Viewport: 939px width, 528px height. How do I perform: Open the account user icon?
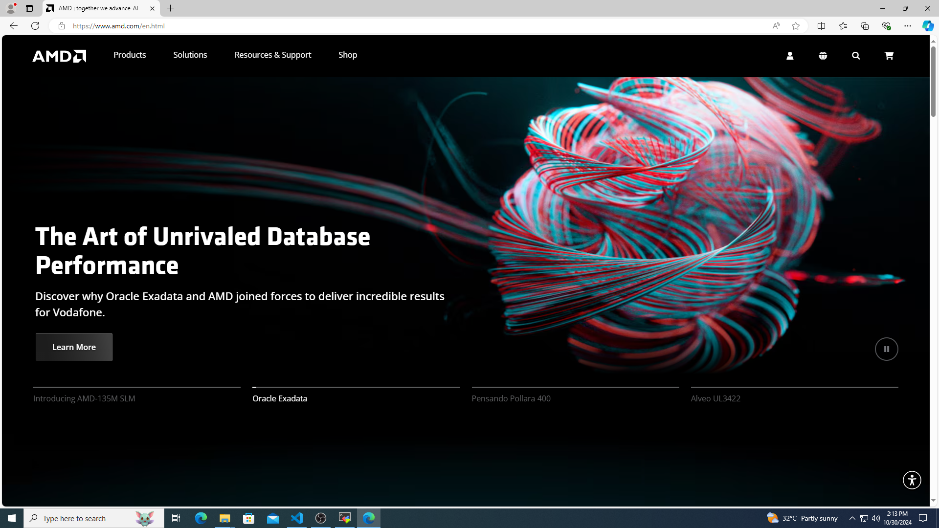coord(790,56)
